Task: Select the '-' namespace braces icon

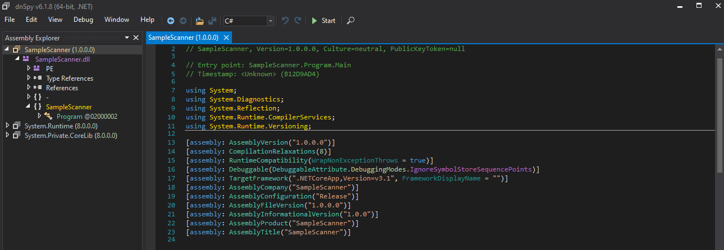Action: (x=37, y=97)
